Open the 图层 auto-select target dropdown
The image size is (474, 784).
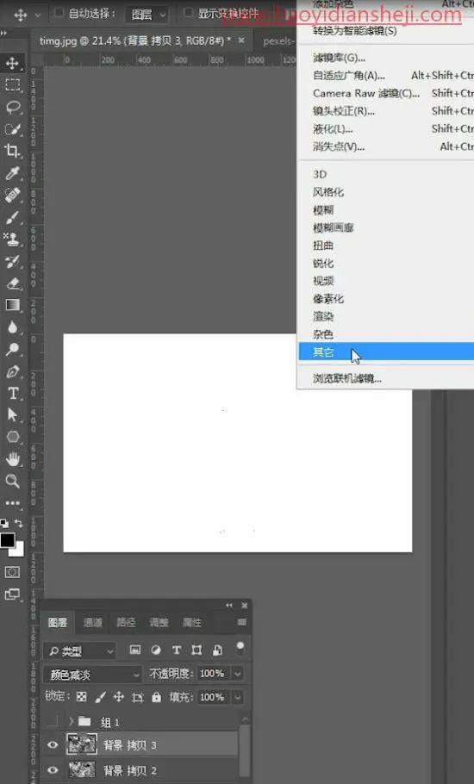(147, 15)
